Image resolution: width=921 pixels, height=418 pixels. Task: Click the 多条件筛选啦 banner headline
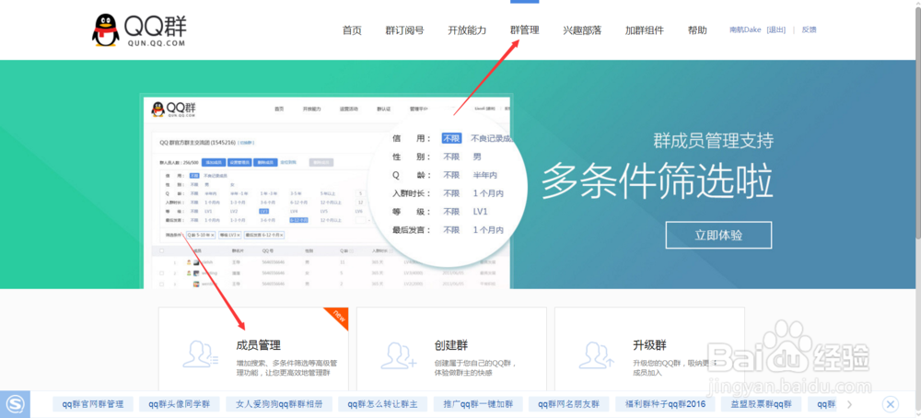pyautogui.click(x=657, y=180)
